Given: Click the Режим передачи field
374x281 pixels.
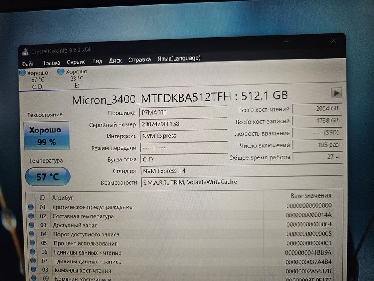Looking at the screenshot, I should (184, 147).
